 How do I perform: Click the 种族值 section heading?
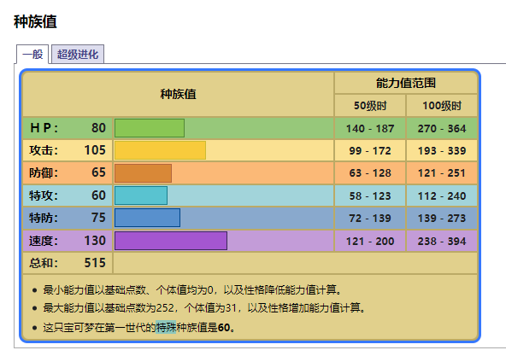[35, 22]
